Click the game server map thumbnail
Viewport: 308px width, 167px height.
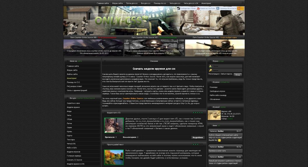coord(214,115)
